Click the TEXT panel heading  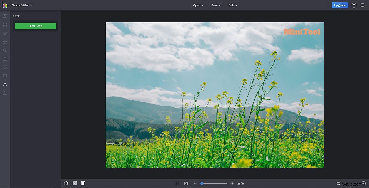click(16, 16)
